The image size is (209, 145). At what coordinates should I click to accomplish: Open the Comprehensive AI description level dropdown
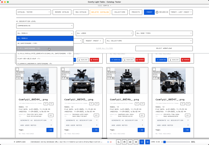click(x=45, y=26)
